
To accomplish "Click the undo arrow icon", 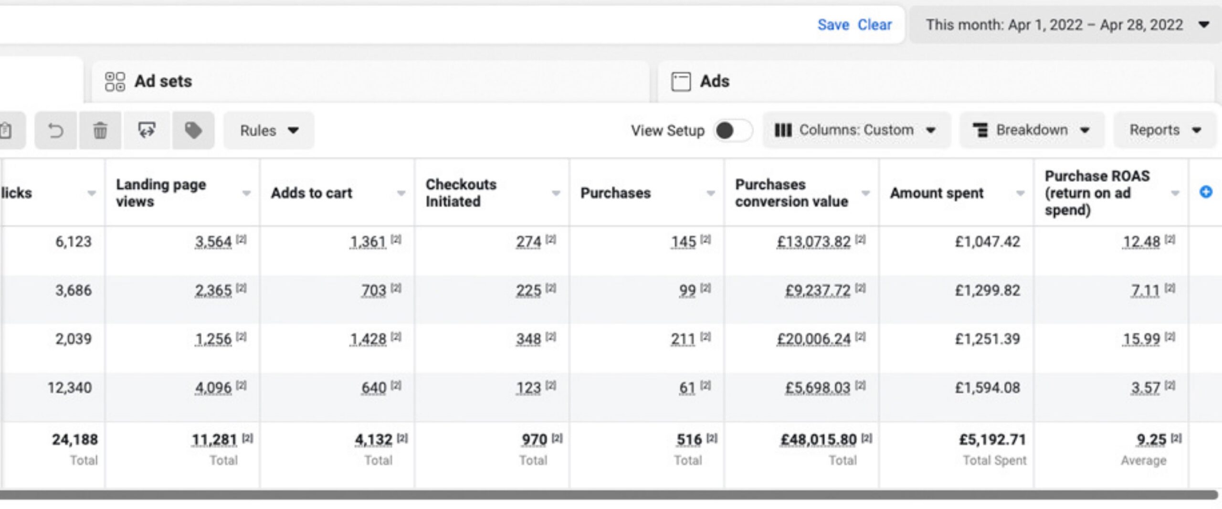I will click(56, 130).
